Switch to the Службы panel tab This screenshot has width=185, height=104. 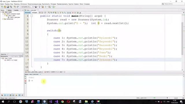coord(16,10)
